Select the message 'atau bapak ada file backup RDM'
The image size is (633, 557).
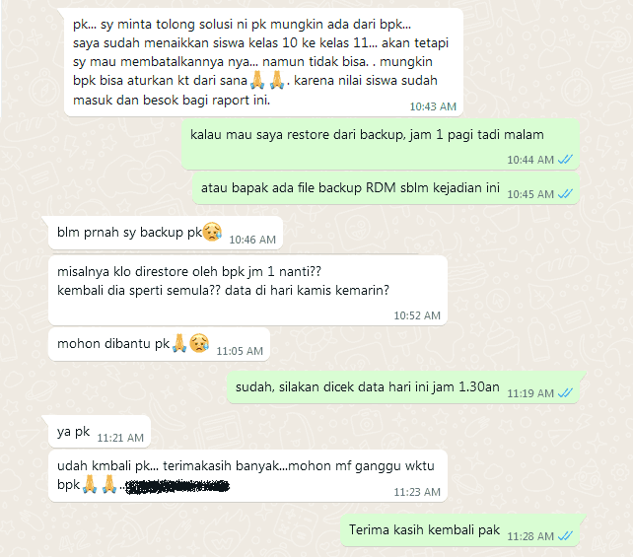pyautogui.click(x=386, y=188)
